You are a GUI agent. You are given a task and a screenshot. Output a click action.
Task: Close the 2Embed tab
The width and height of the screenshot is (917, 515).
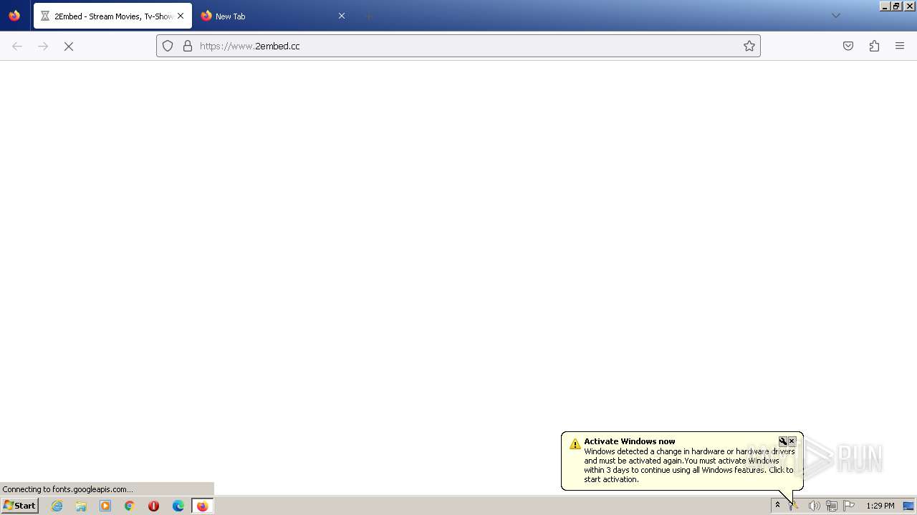coord(181,16)
